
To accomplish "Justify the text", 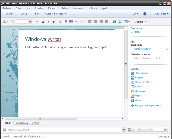I will pyautogui.click(x=107, y=22).
